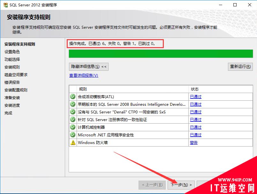Viewport: 257px width, 194px height.
Task: Select 设置角色 step in sidebar
Action: [x=12, y=52]
